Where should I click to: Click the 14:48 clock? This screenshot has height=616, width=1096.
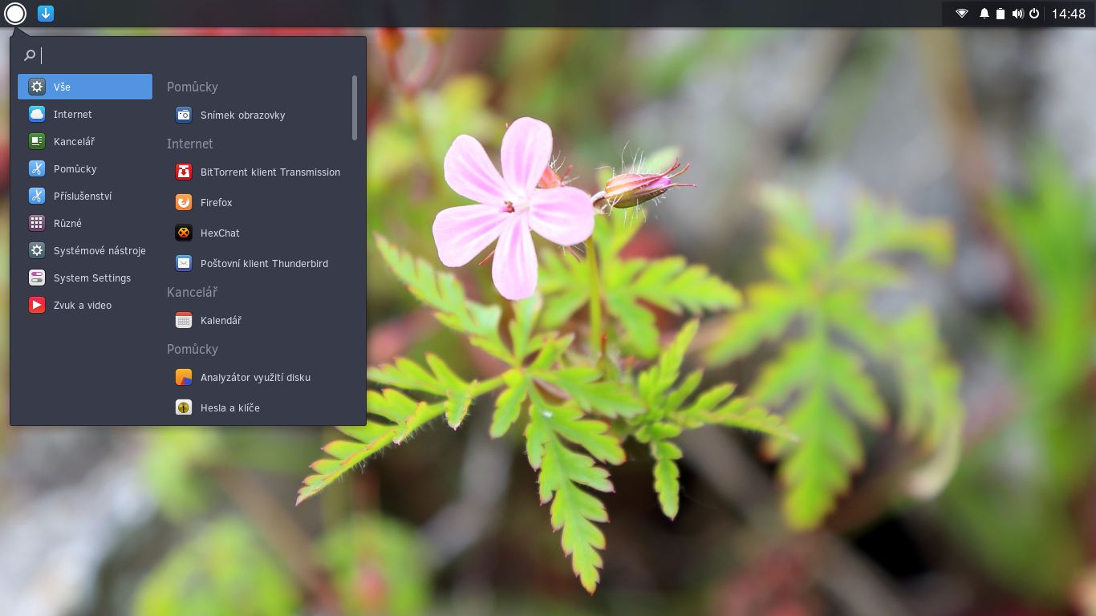[x=1069, y=14]
